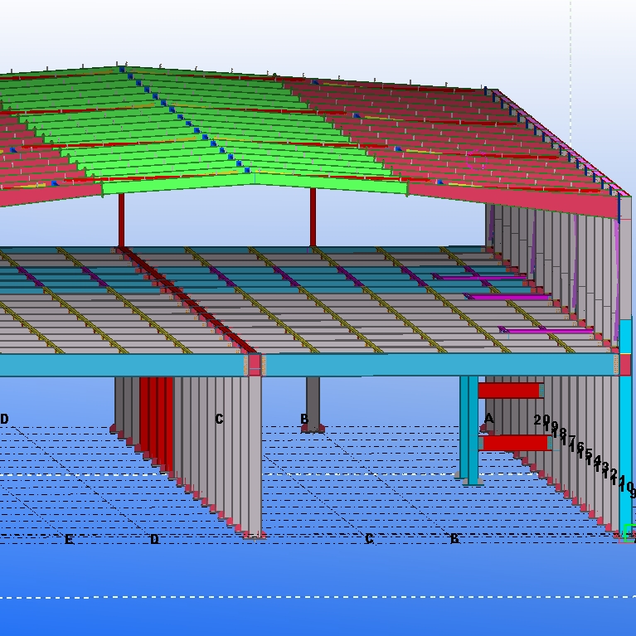The width and height of the screenshot is (636, 636).
Task: Select the upper red horizontal beam near grid A
Action: tap(511, 391)
